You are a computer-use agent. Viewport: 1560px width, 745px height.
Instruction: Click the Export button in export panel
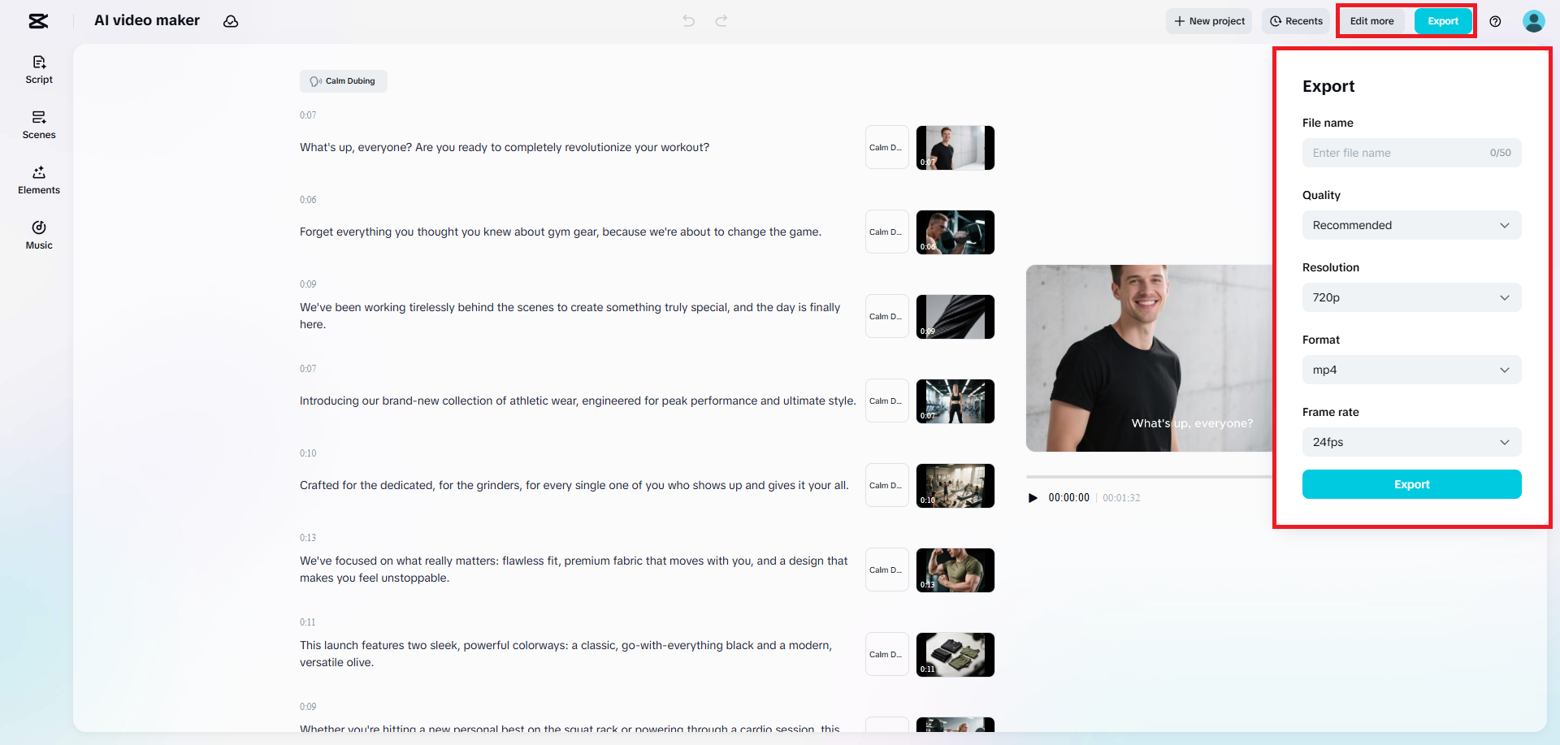[1411, 484]
